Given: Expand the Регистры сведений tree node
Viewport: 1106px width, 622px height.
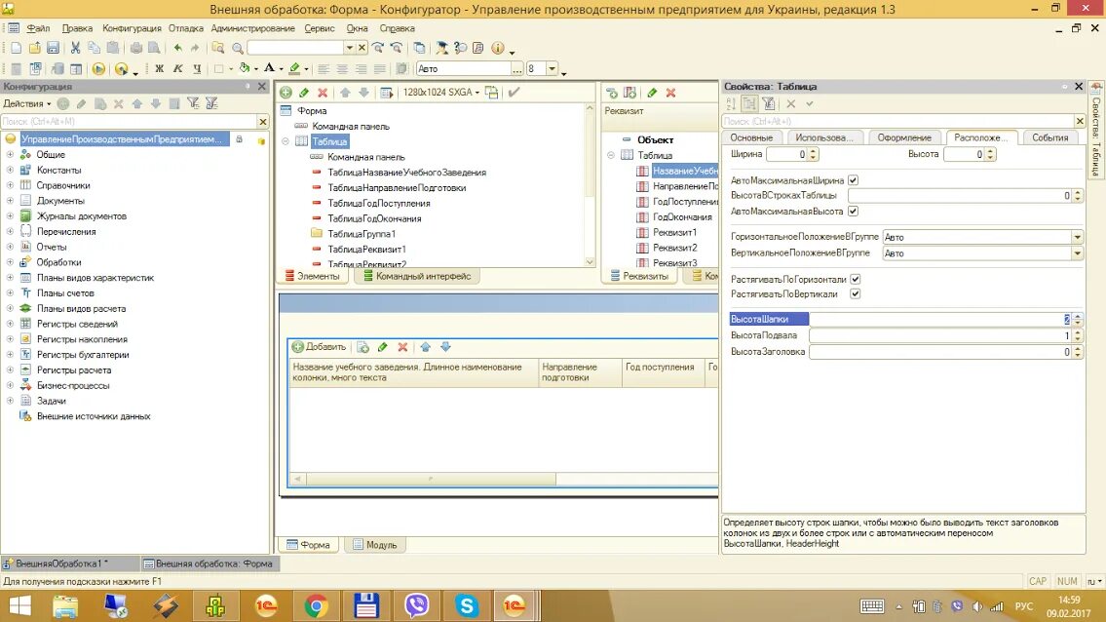Looking at the screenshot, I should (x=10, y=324).
